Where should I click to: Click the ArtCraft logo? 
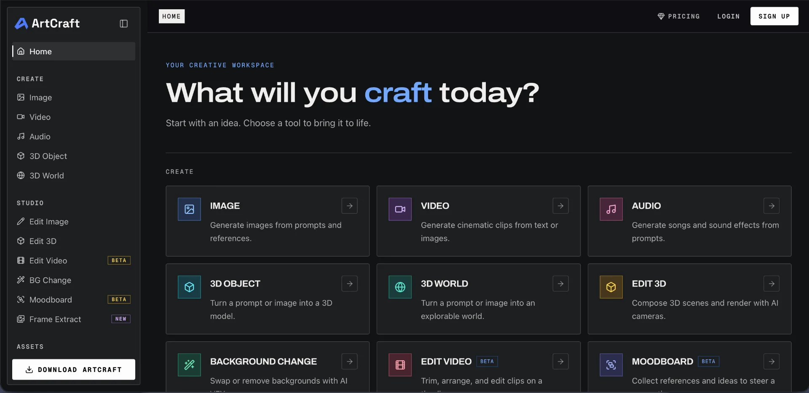[x=47, y=23]
